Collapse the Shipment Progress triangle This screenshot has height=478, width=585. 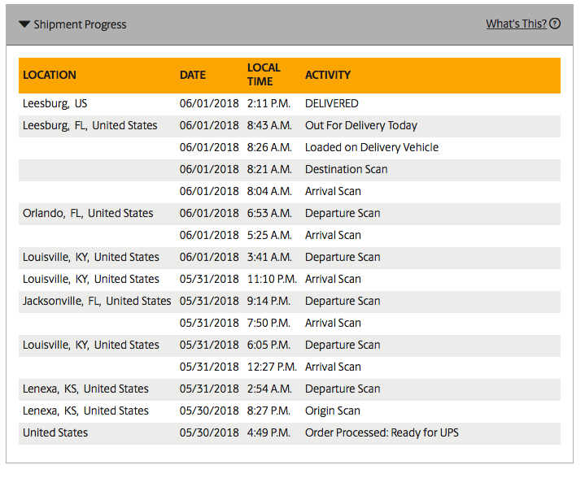24,24
